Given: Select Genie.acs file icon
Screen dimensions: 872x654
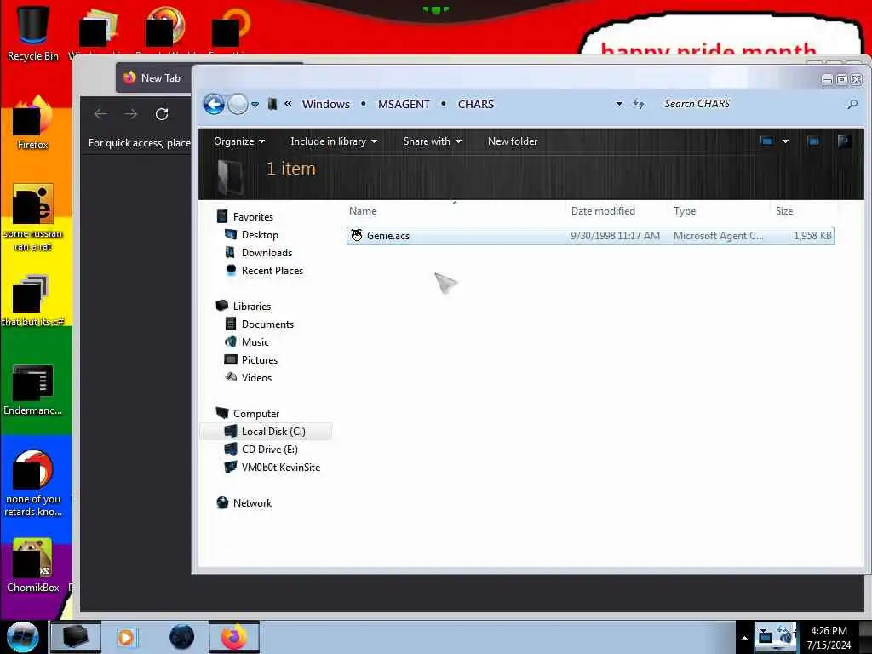Looking at the screenshot, I should [x=357, y=235].
